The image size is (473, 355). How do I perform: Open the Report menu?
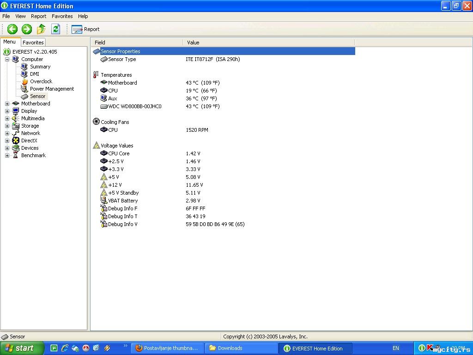[x=39, y=16]
